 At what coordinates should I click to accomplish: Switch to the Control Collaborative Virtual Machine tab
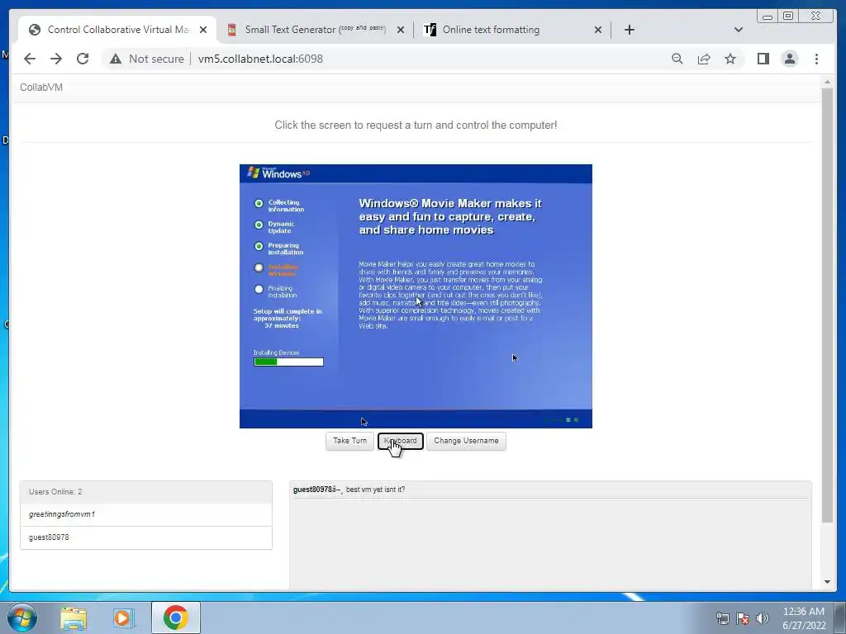pos(117,30)
